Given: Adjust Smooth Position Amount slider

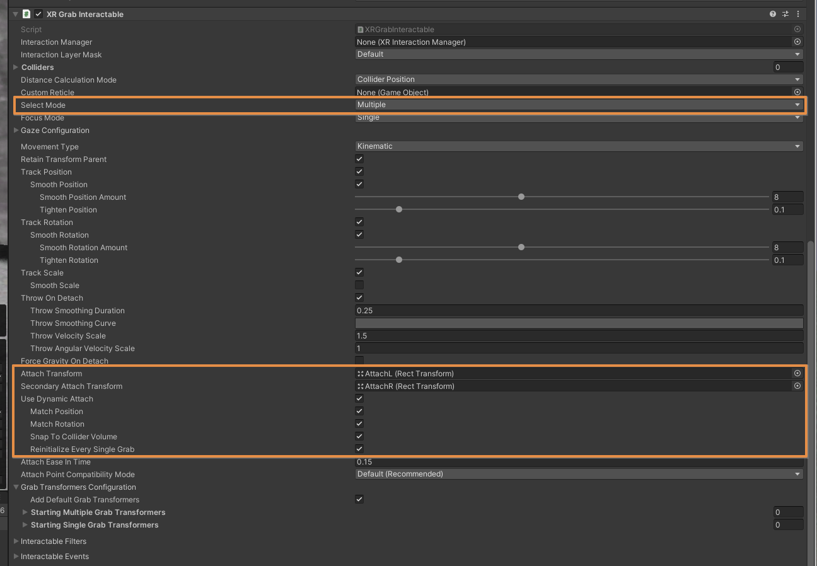Looking at the screenshot, I should click(521, 197).
